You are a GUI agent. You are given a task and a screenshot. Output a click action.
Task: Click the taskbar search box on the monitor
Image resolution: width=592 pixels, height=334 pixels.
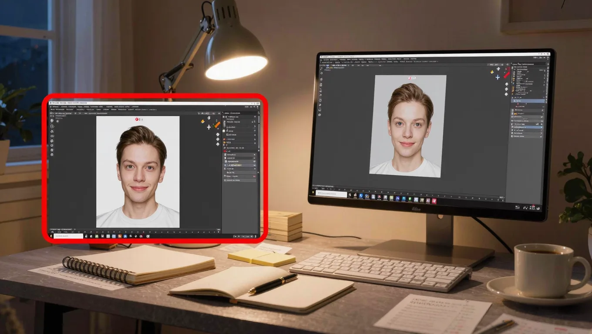(331, 194)
